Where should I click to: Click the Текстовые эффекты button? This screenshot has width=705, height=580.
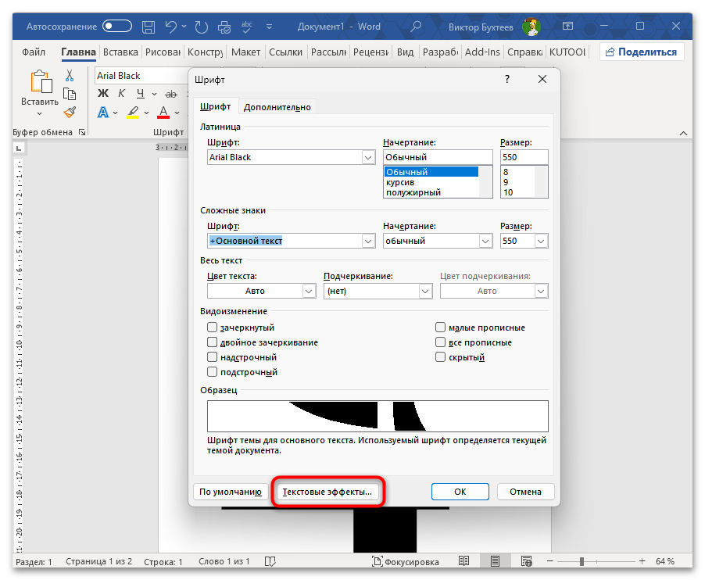(x=329, y=492)
